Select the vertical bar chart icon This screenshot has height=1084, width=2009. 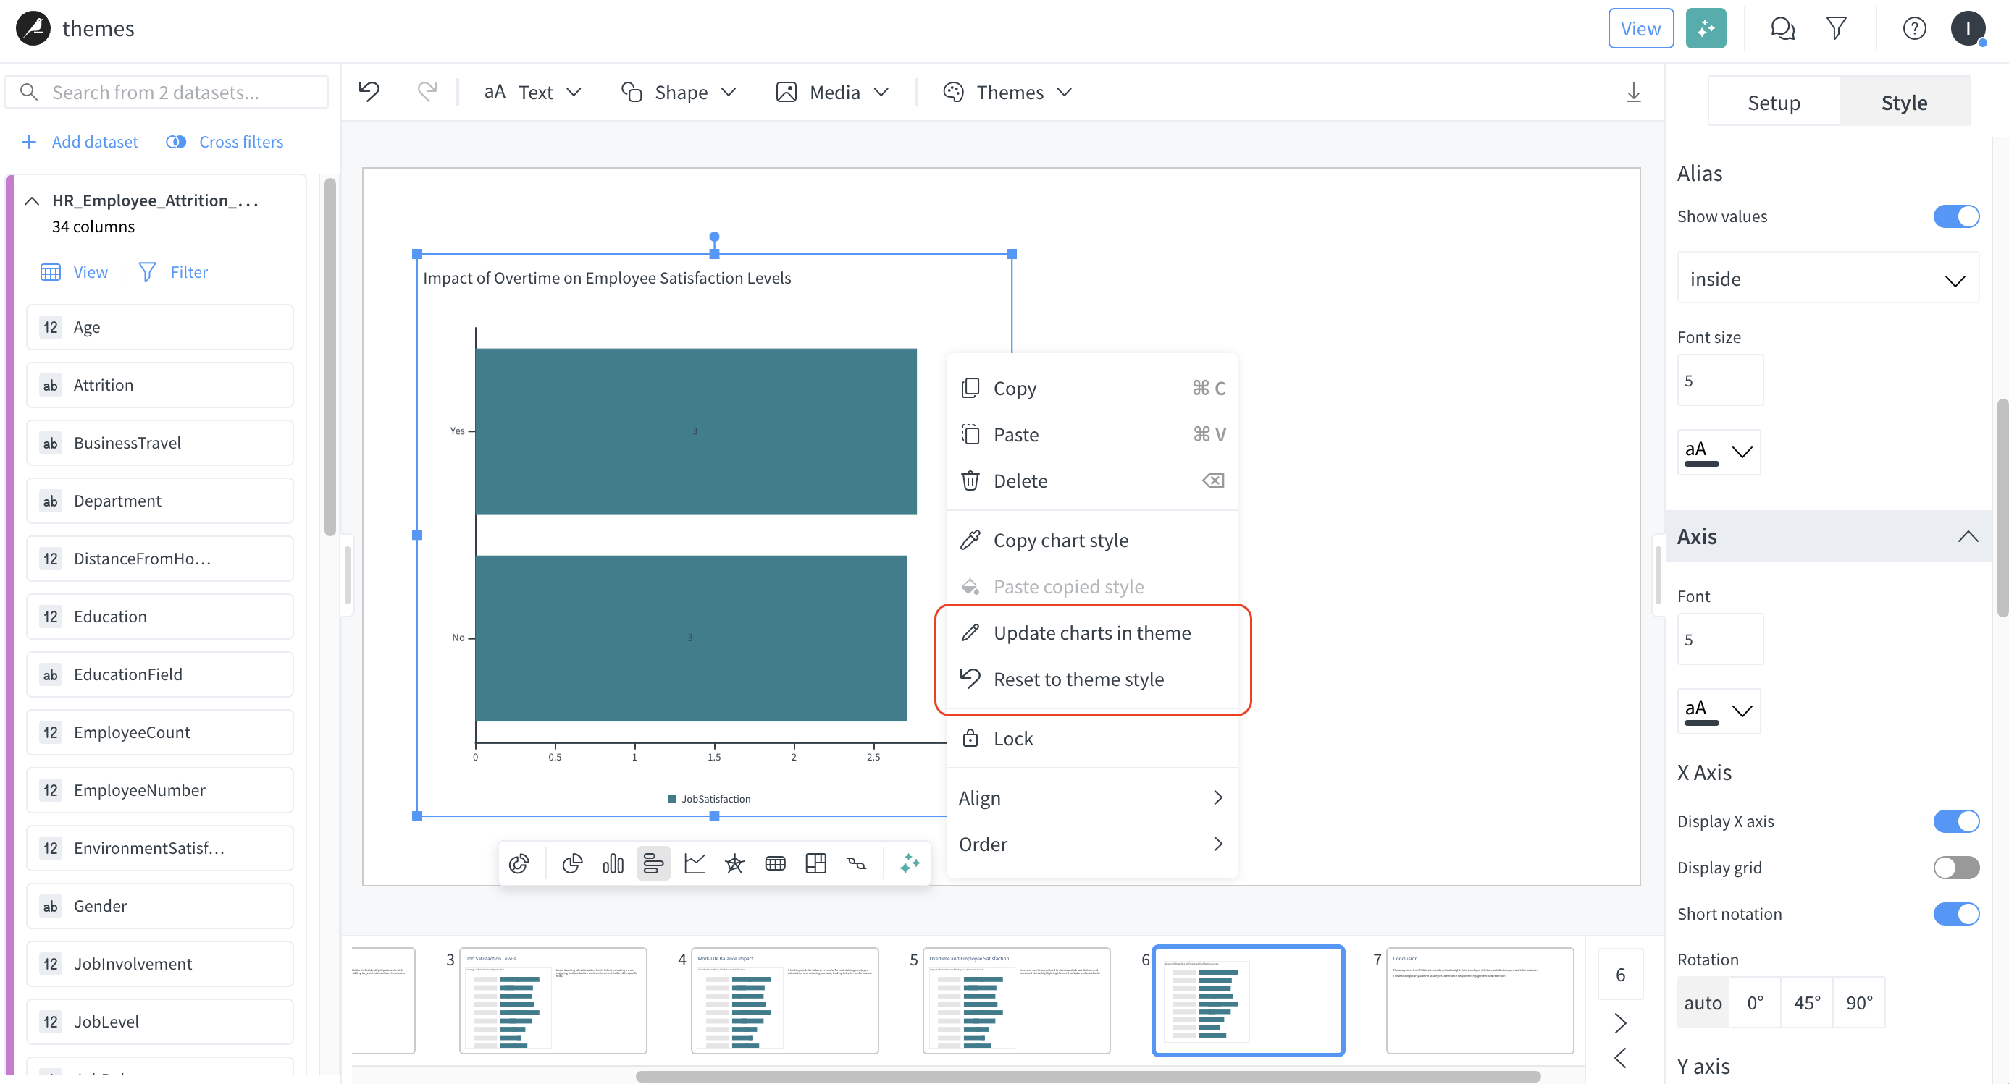pyautogui.click(x=612, y=863)
